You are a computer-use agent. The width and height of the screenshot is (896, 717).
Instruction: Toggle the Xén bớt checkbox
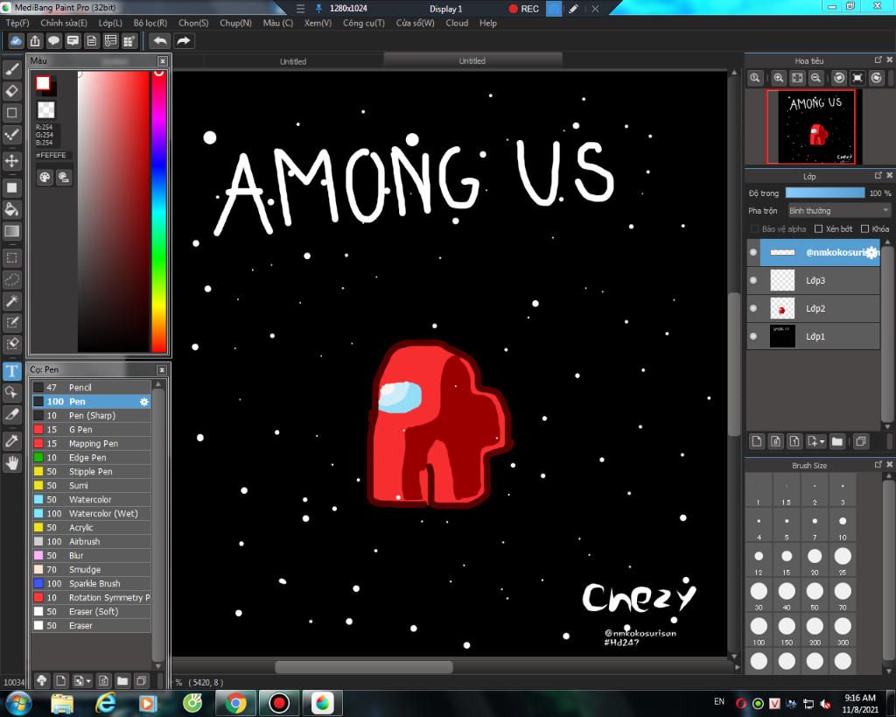[x=818, y=228]
